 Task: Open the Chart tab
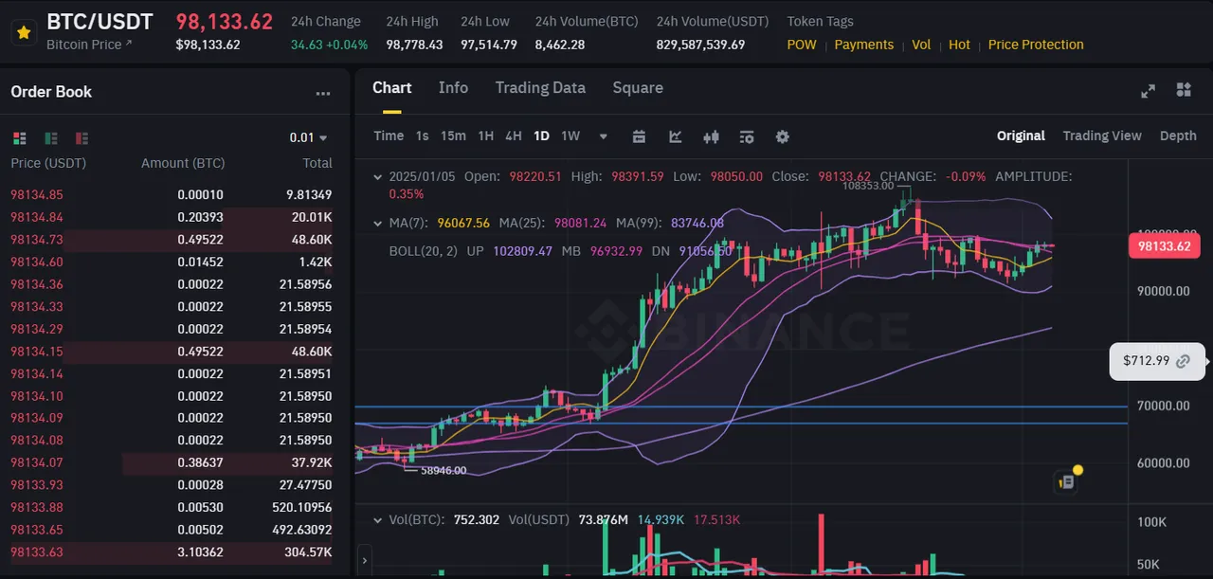[391, 88]
